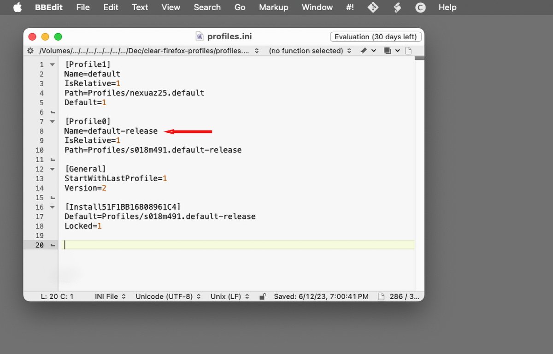The width and height of the screenshot is (553, 354).
Task: Open the INI File language dropdown
Action: pyautogui.click(x=110, y=297)
